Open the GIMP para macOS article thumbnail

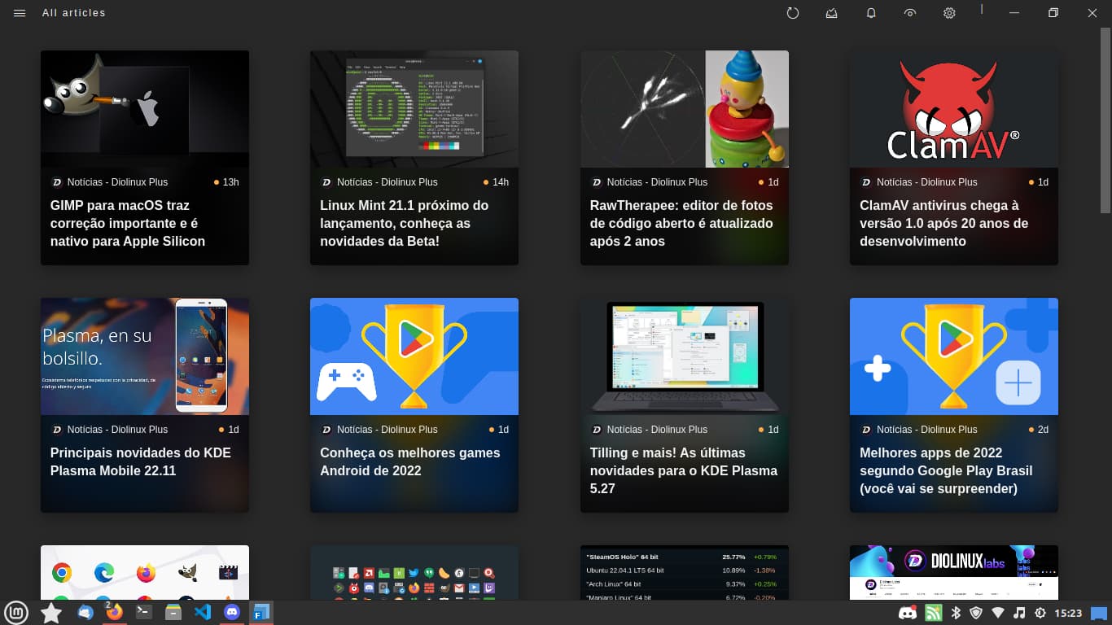pos(145,109)
